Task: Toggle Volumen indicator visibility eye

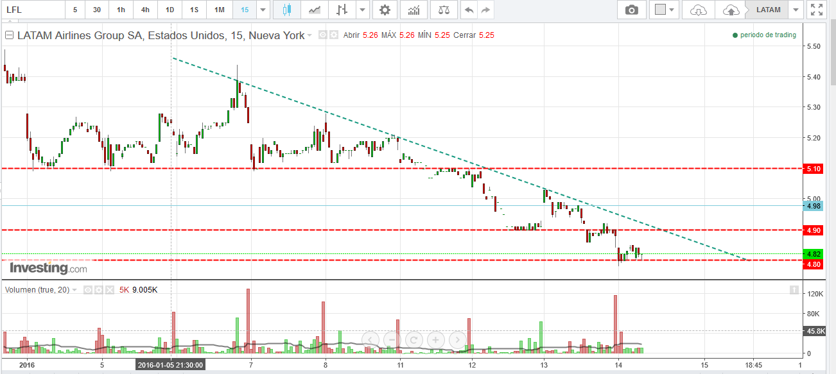Action: pyautogui.click(x=89, y=290)
